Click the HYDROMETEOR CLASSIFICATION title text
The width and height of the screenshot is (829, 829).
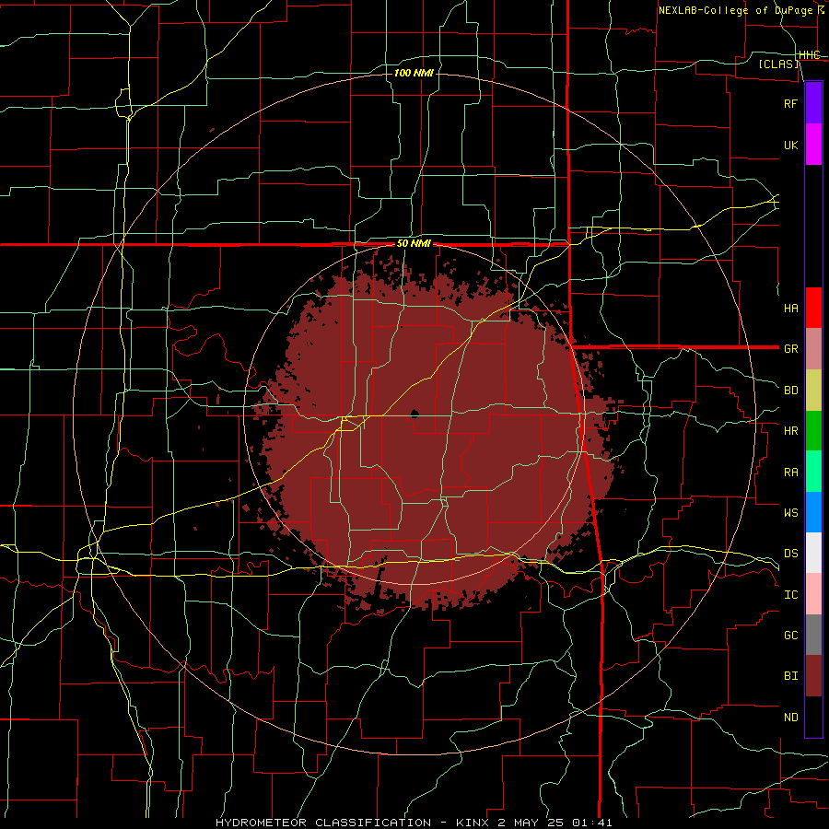pos(323,823)
